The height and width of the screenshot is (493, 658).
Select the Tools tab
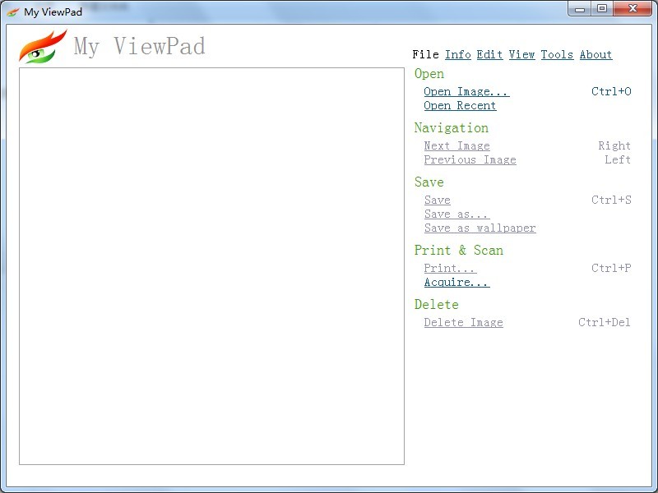[557, 54]
